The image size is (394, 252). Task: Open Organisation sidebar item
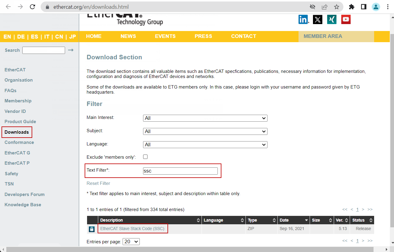19,80
